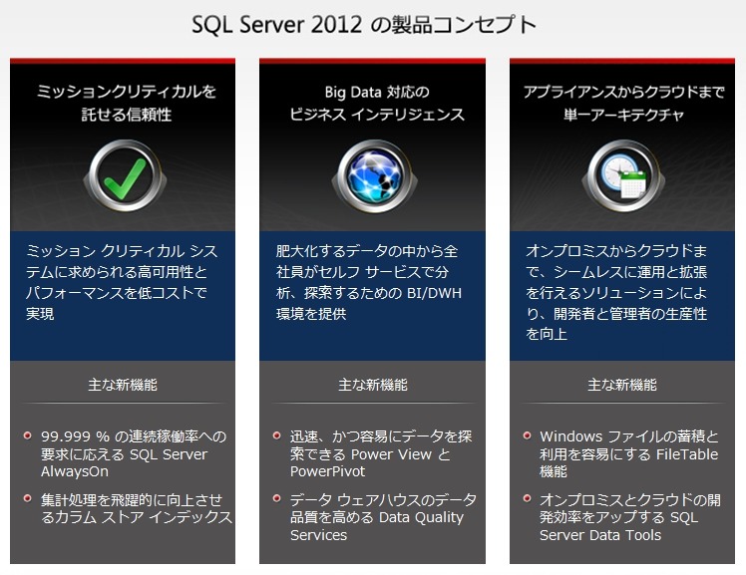Click the "SQL Server Data Tools" bullet text

click(630, 517)
